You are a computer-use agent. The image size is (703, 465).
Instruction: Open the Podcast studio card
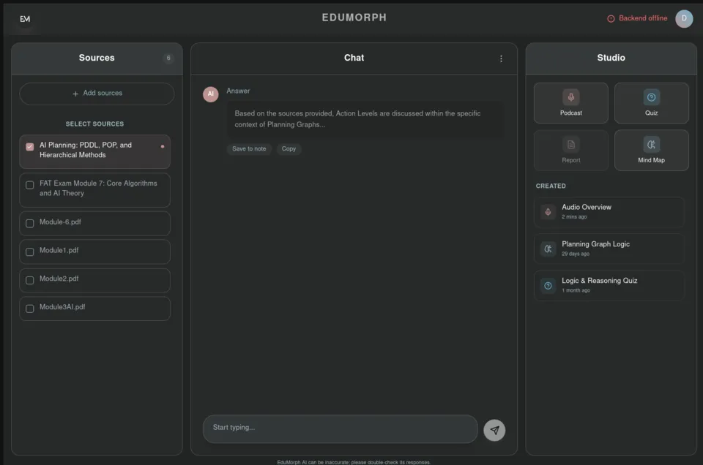[x=570, y=103]
